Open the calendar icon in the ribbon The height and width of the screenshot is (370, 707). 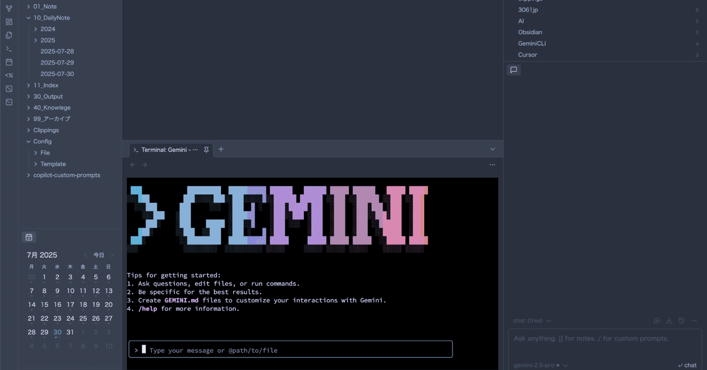click(x=8, y=62)
